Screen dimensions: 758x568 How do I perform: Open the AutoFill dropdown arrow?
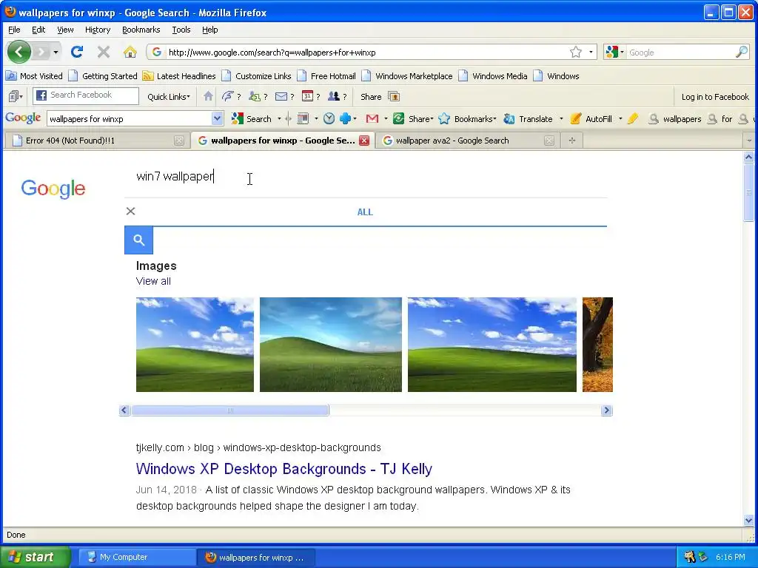click(x=620, y=118)
